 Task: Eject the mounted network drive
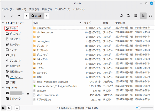coord(28,94)
